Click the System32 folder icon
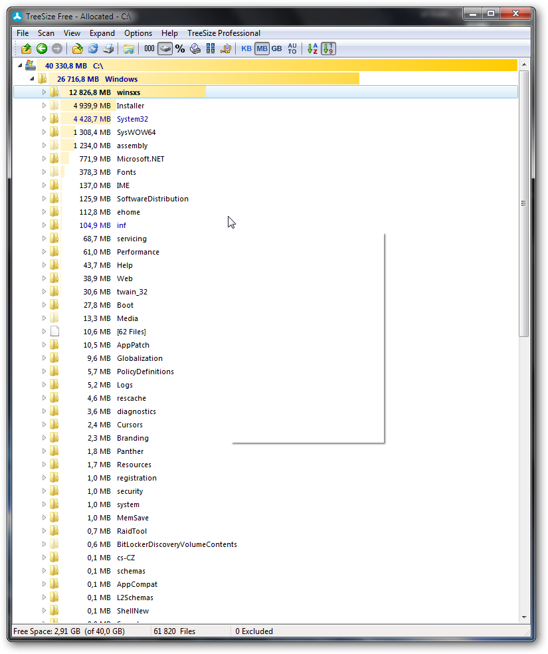The image size is (548, 654). [54, 119]
